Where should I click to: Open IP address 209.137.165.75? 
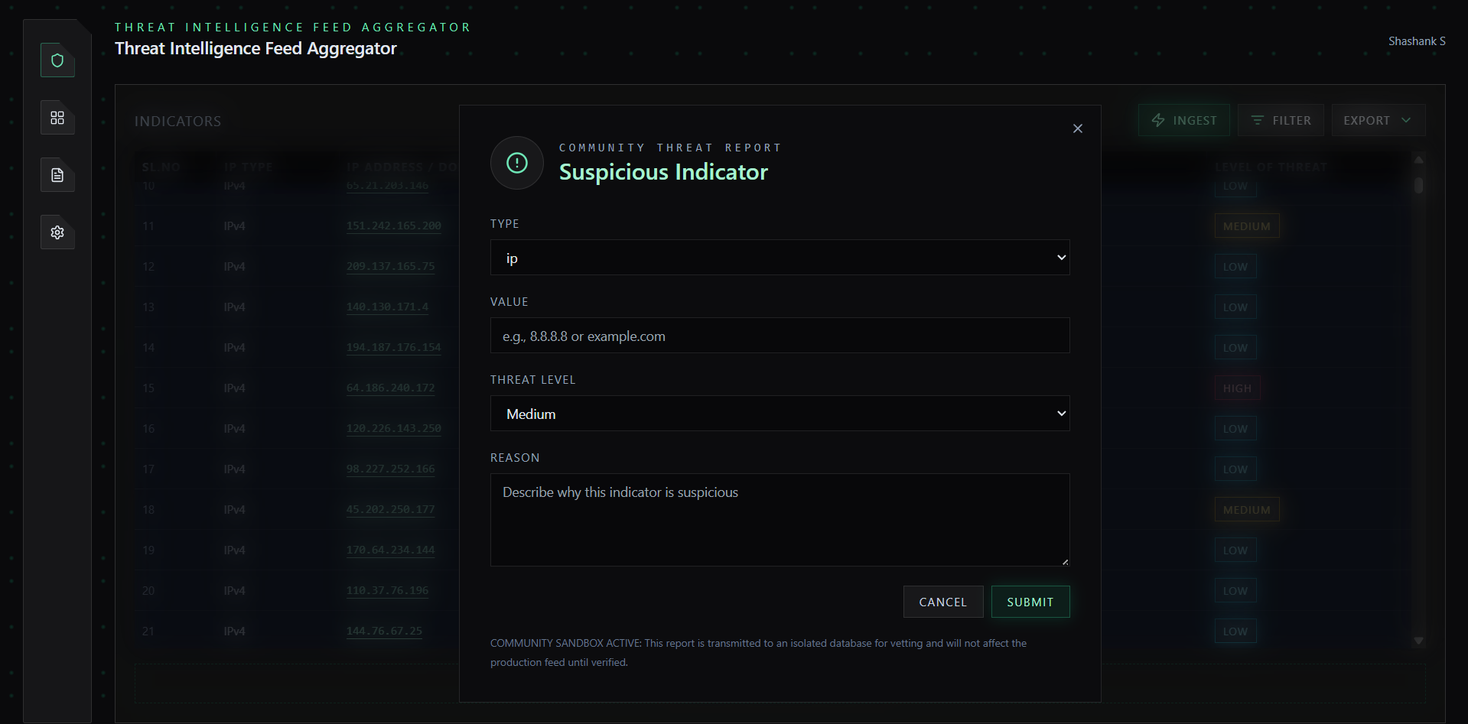click(x=390, y=267)
